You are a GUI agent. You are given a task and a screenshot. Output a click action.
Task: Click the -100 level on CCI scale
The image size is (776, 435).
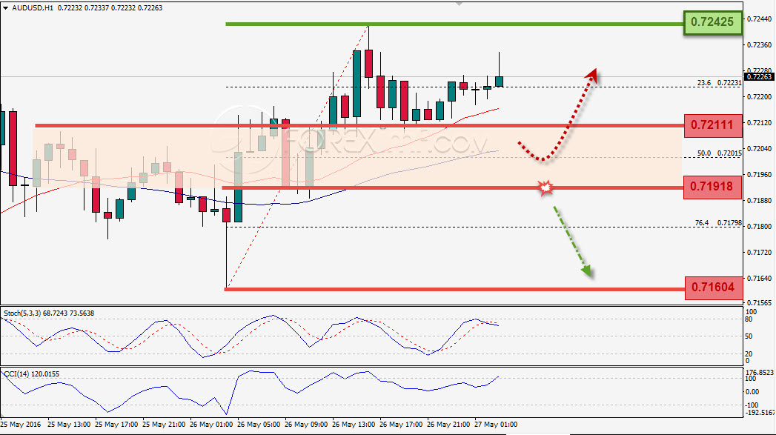(x=752, y=405)
